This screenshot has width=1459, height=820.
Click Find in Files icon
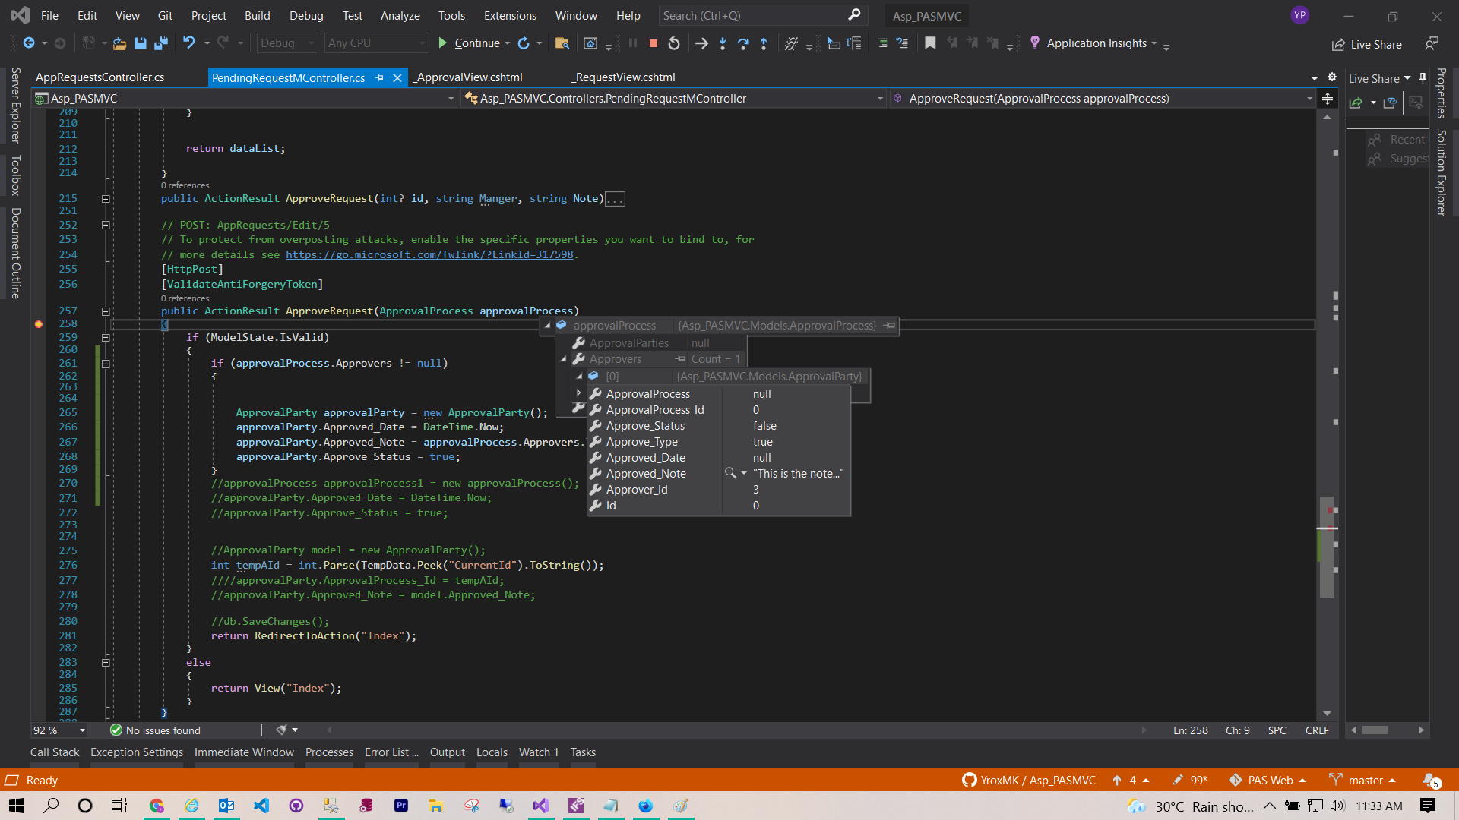point(562,43)
